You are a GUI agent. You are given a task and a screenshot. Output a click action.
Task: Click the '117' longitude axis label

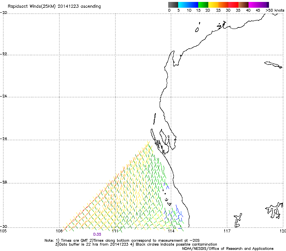tap(227, 231)
